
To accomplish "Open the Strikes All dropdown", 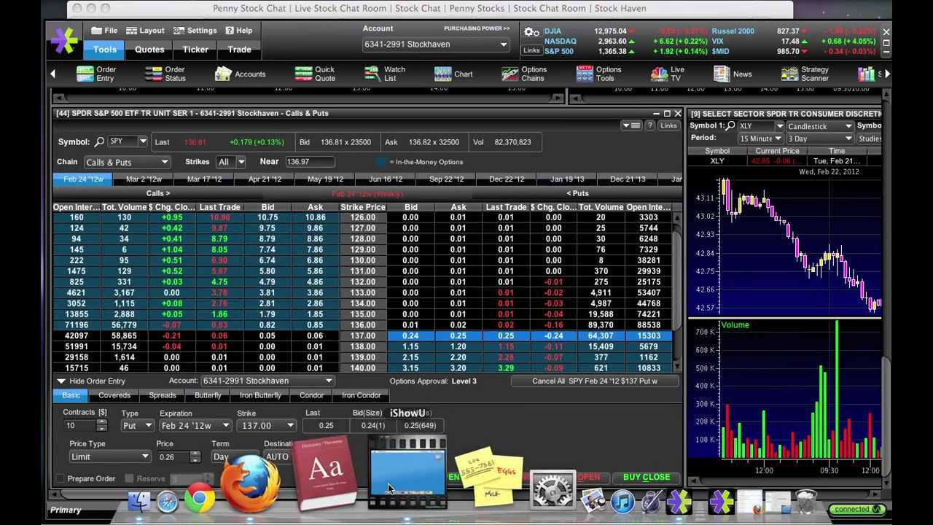I will (x=231, y=162).
